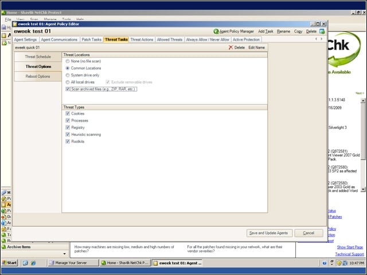Viewport: 367px width, 275px height.
Task: Uncheck the Cookies threat type
Action: point(68,113)
